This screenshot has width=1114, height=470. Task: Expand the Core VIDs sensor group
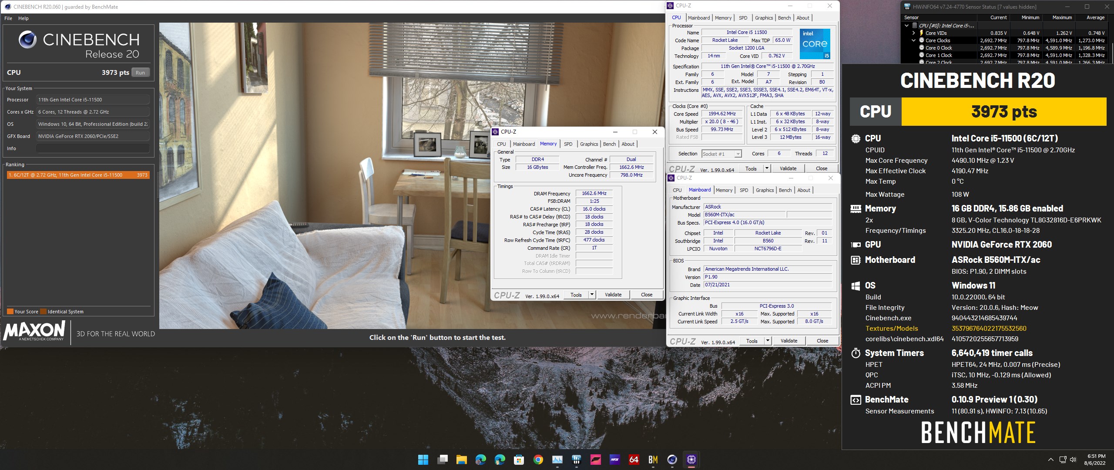(x=913, y=33)
